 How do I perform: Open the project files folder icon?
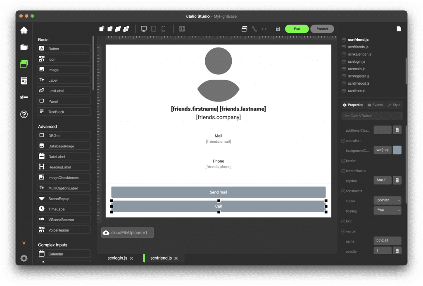(24, 47)
